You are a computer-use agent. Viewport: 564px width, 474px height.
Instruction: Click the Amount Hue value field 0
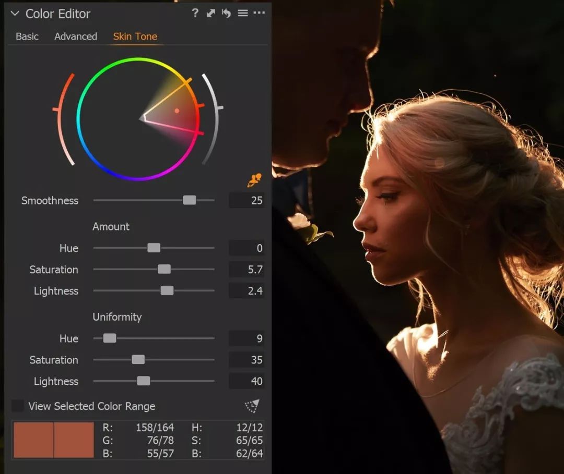click(x=246, y=248)
